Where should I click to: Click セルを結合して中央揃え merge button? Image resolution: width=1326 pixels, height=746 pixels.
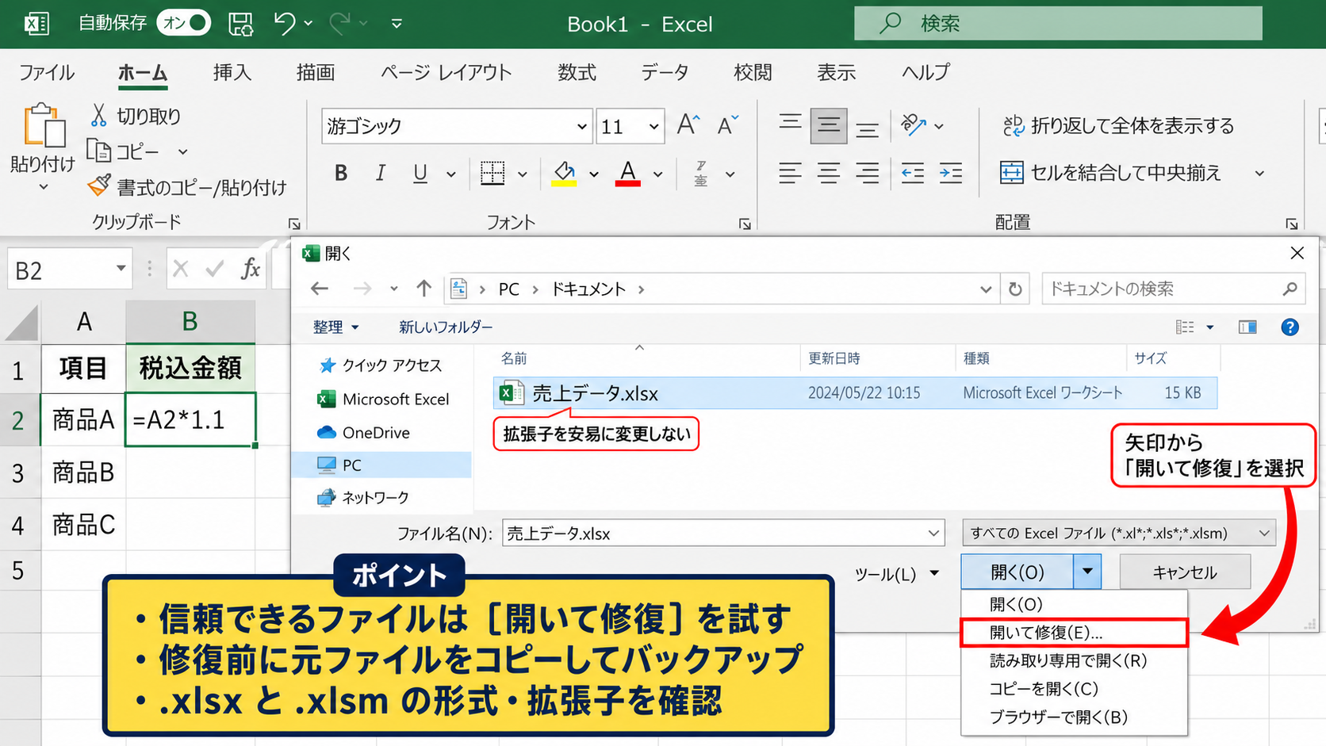click(1110, 172)
